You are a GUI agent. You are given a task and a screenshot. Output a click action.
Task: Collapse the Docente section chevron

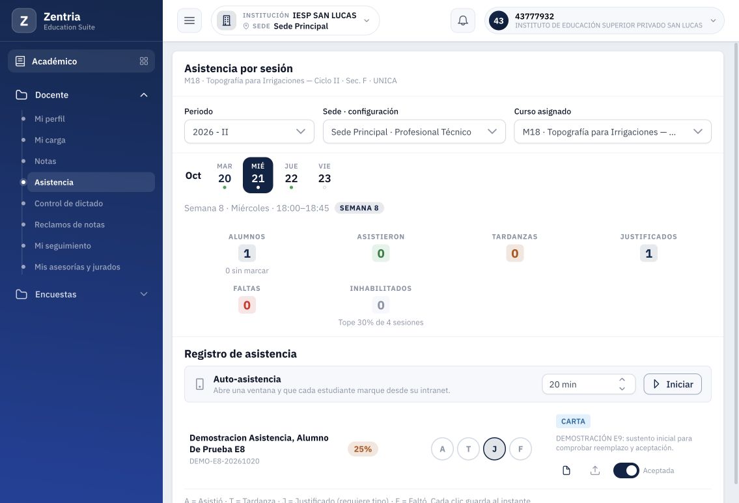tap(144, 95)
